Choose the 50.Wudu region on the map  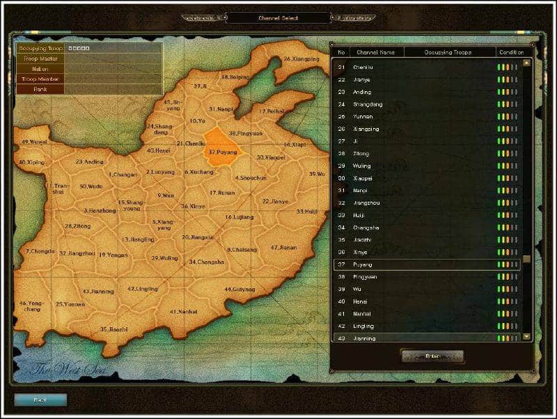(91, 187)
